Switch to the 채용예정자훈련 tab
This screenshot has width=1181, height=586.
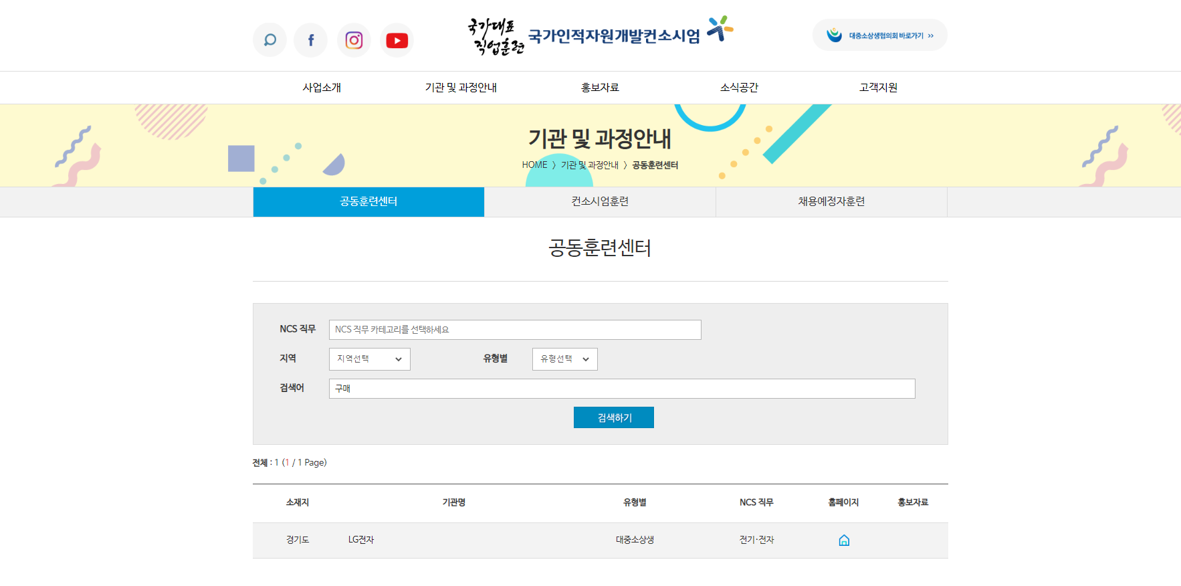[x=831, y=201]
